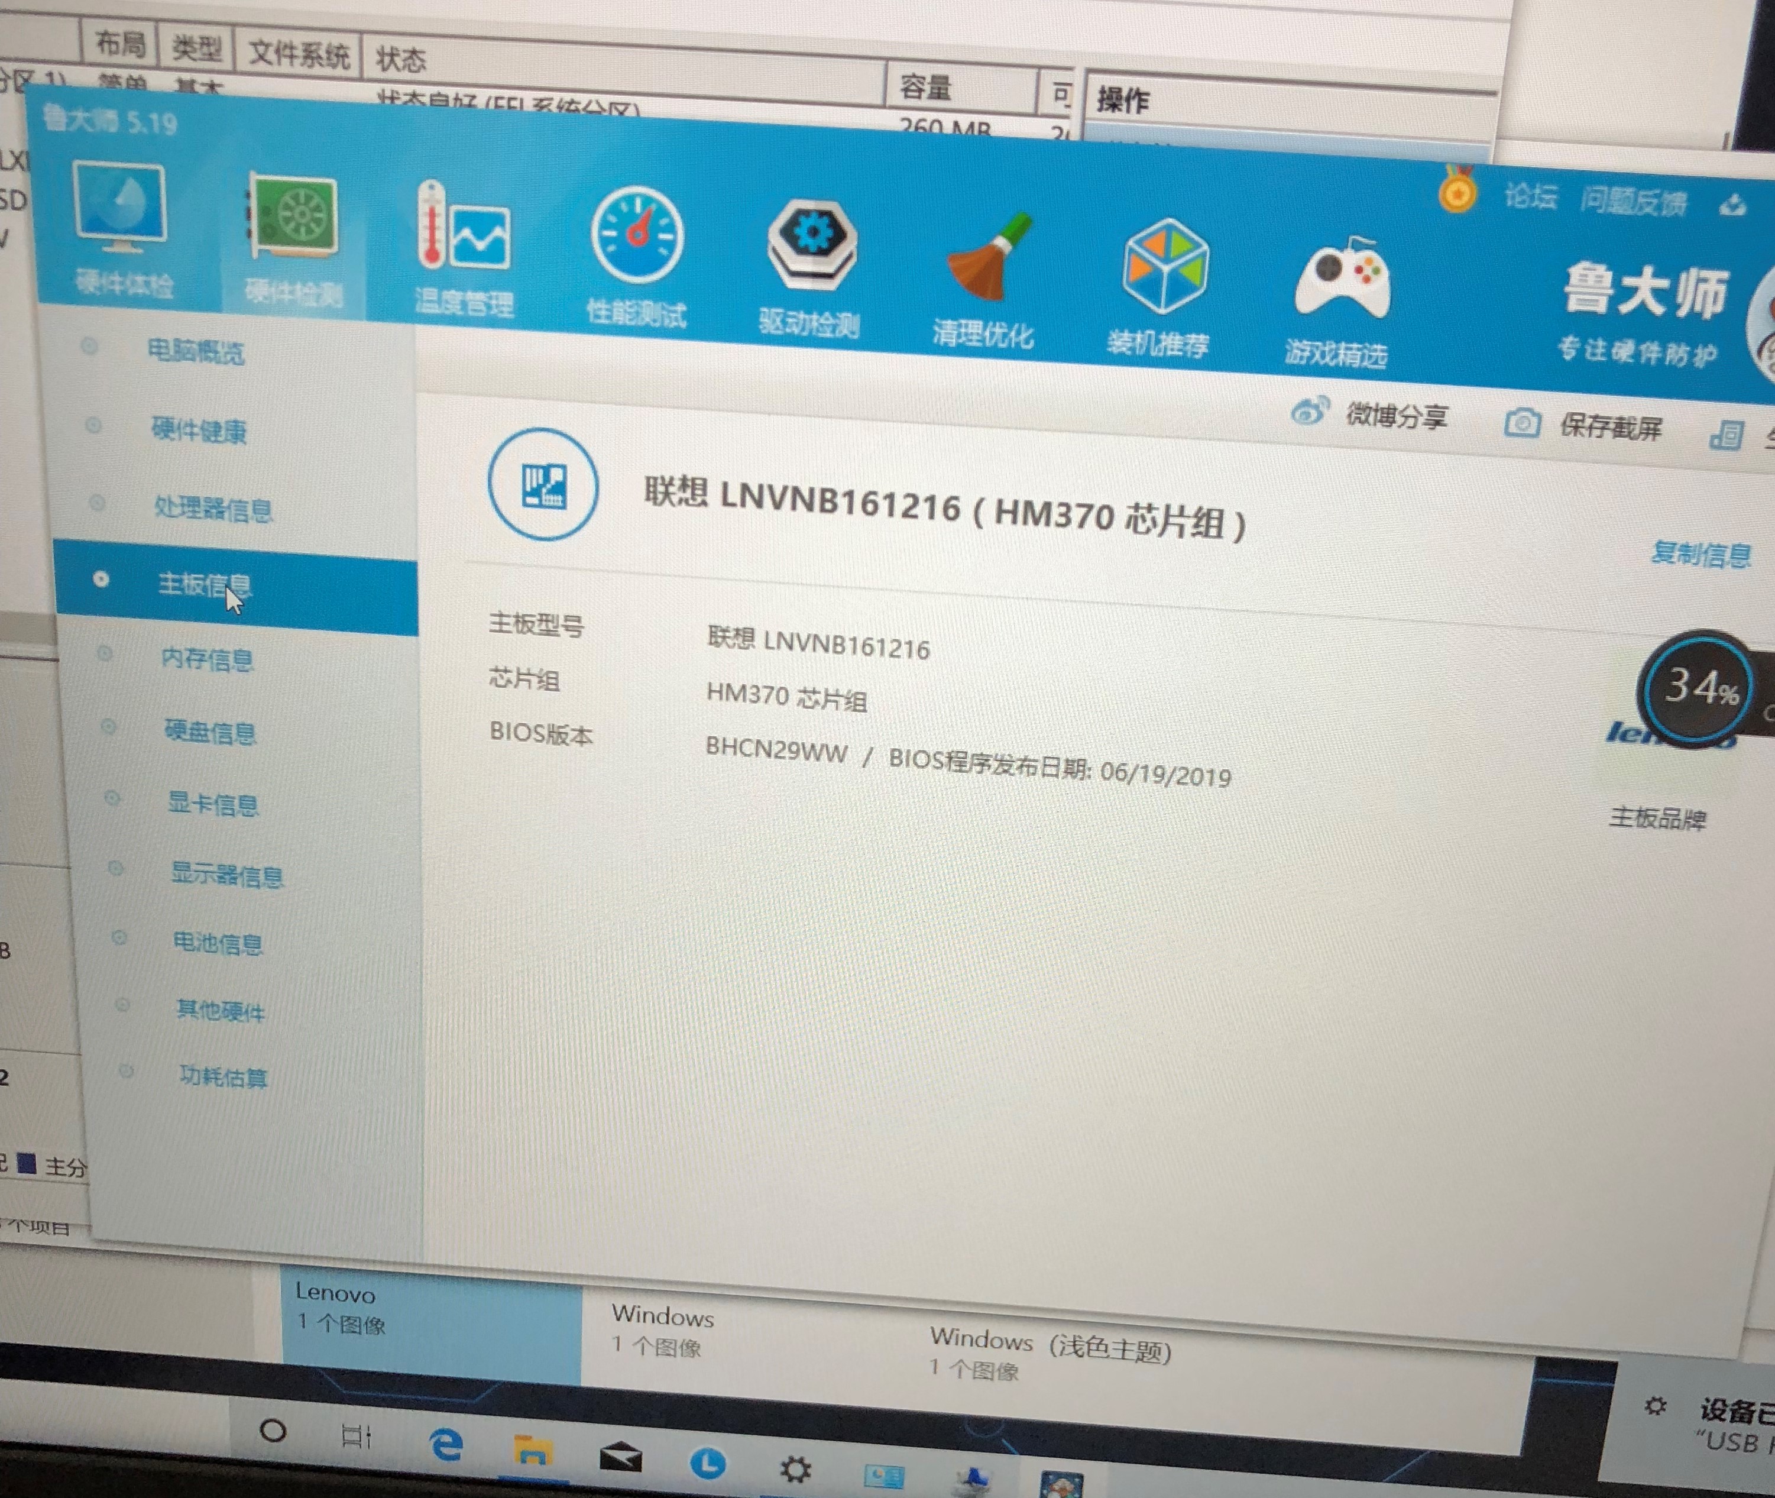The height and width of the screenshot is (1498, 1775).
Task: Click the 主板型号 value 联想 LNVNB161216
Action: tap(818, 643)
